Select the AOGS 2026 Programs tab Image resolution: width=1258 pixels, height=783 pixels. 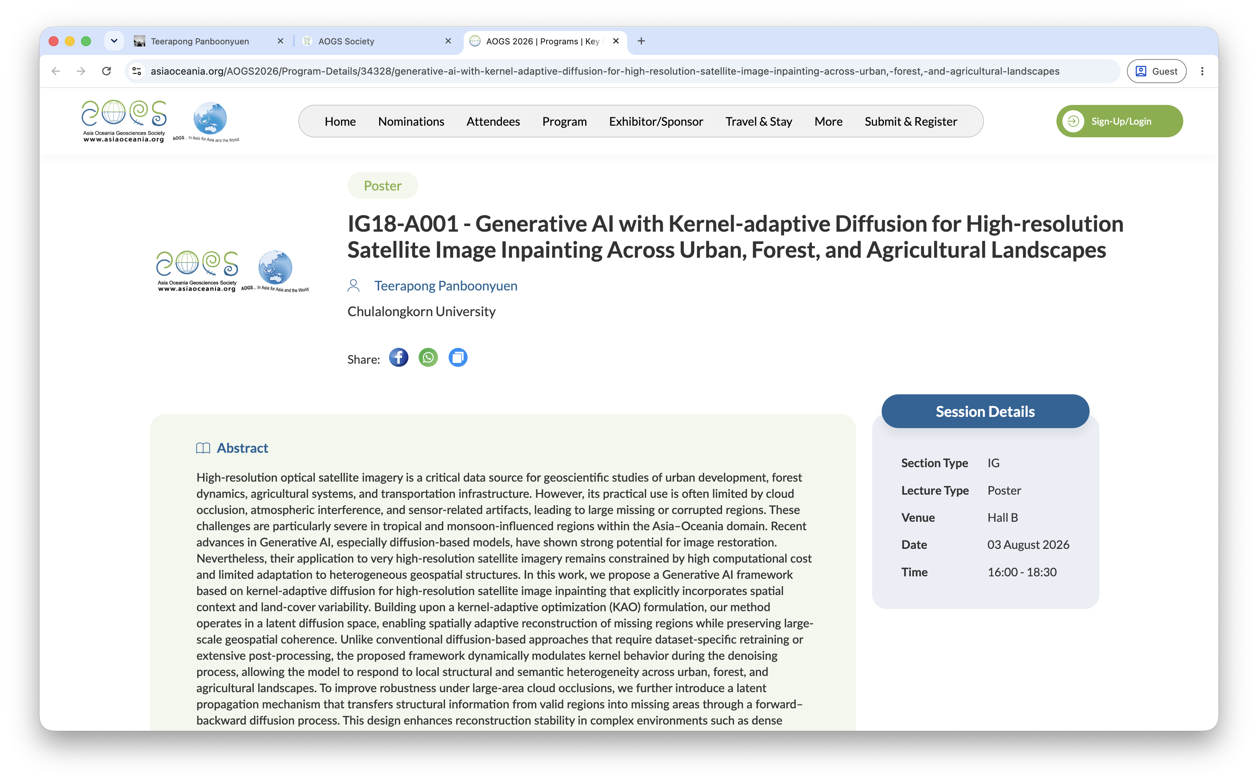coord(545,41)
